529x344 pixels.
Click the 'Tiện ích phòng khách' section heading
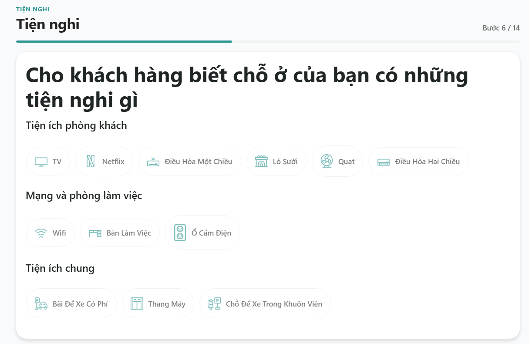[x=76, y=125]
